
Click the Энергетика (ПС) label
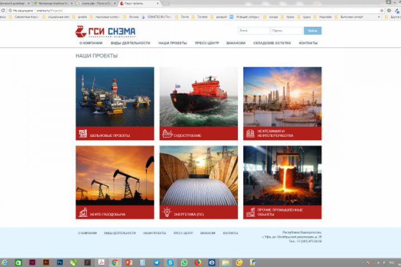[189, 214]
